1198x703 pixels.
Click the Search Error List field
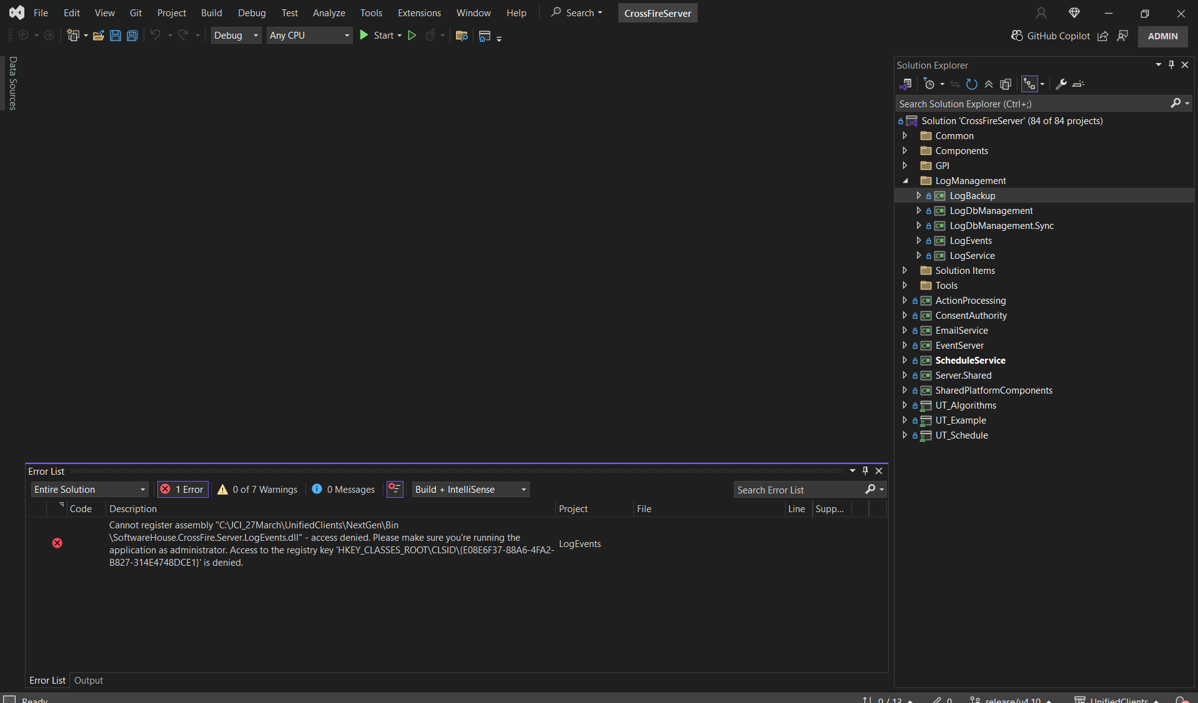pyautogui.click(x=799, y=490)
